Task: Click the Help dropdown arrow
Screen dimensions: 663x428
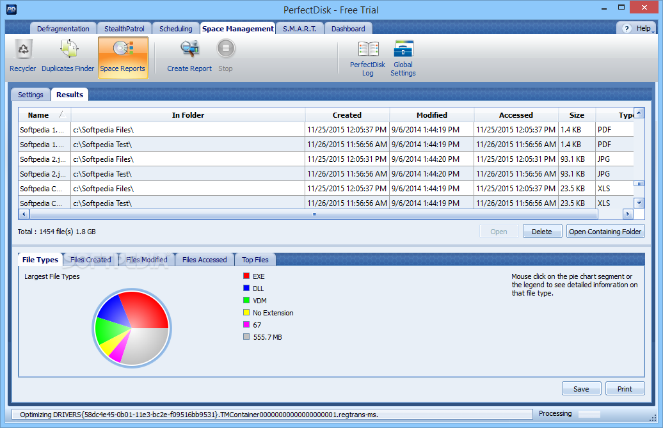Action: point(653,31)
